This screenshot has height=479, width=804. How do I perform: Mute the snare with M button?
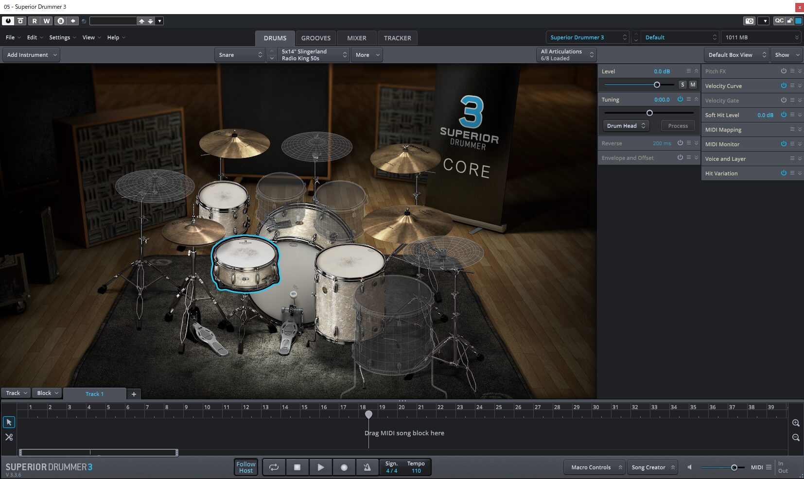coord(693,85)
